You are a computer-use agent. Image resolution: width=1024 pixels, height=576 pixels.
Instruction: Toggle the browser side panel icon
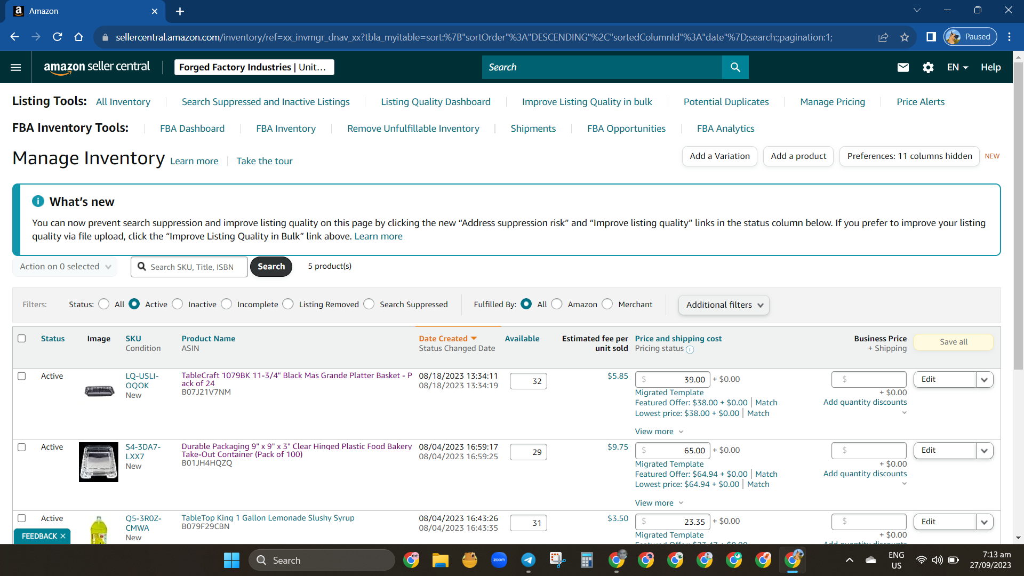coord(931,37)
